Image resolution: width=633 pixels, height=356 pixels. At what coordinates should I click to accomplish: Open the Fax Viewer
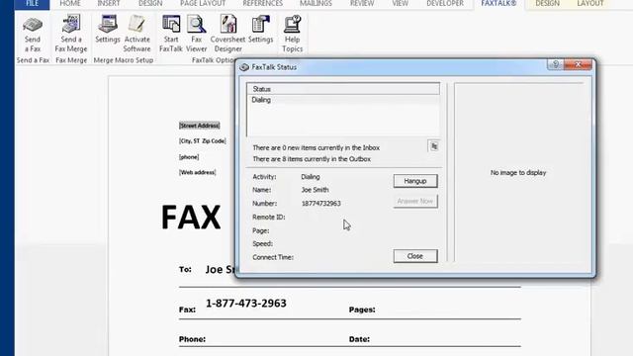196,35
